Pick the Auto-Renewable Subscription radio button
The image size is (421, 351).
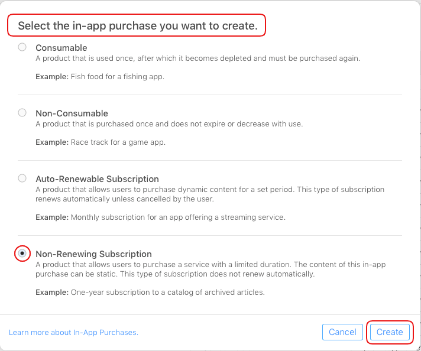coord(22,178)
